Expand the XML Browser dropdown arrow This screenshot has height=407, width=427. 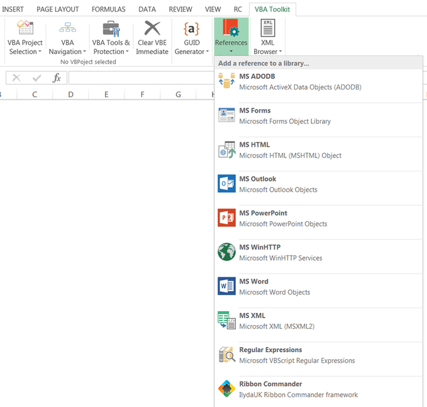[280, 52]
